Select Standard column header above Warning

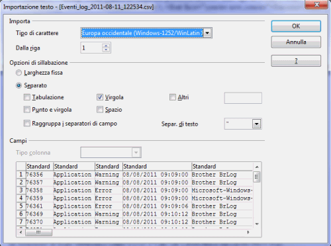click(x=109, y=167)
